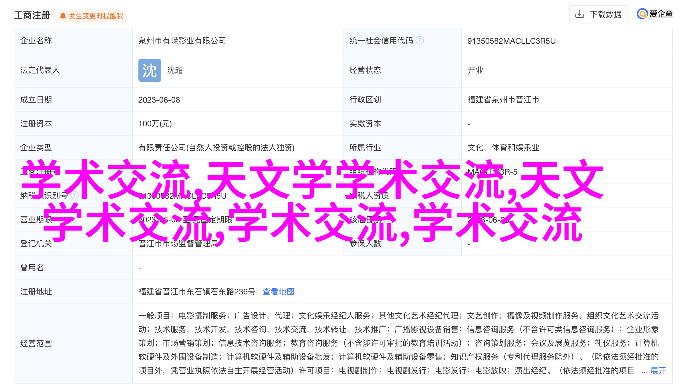Click company name 泉州市有嵘影业有限公司
Screen dimensions: 683x391
tap(182, 41)
